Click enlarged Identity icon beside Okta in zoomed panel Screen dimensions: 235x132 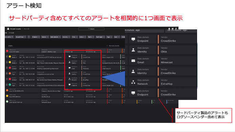pyautogui.click(x=133, y=50)
